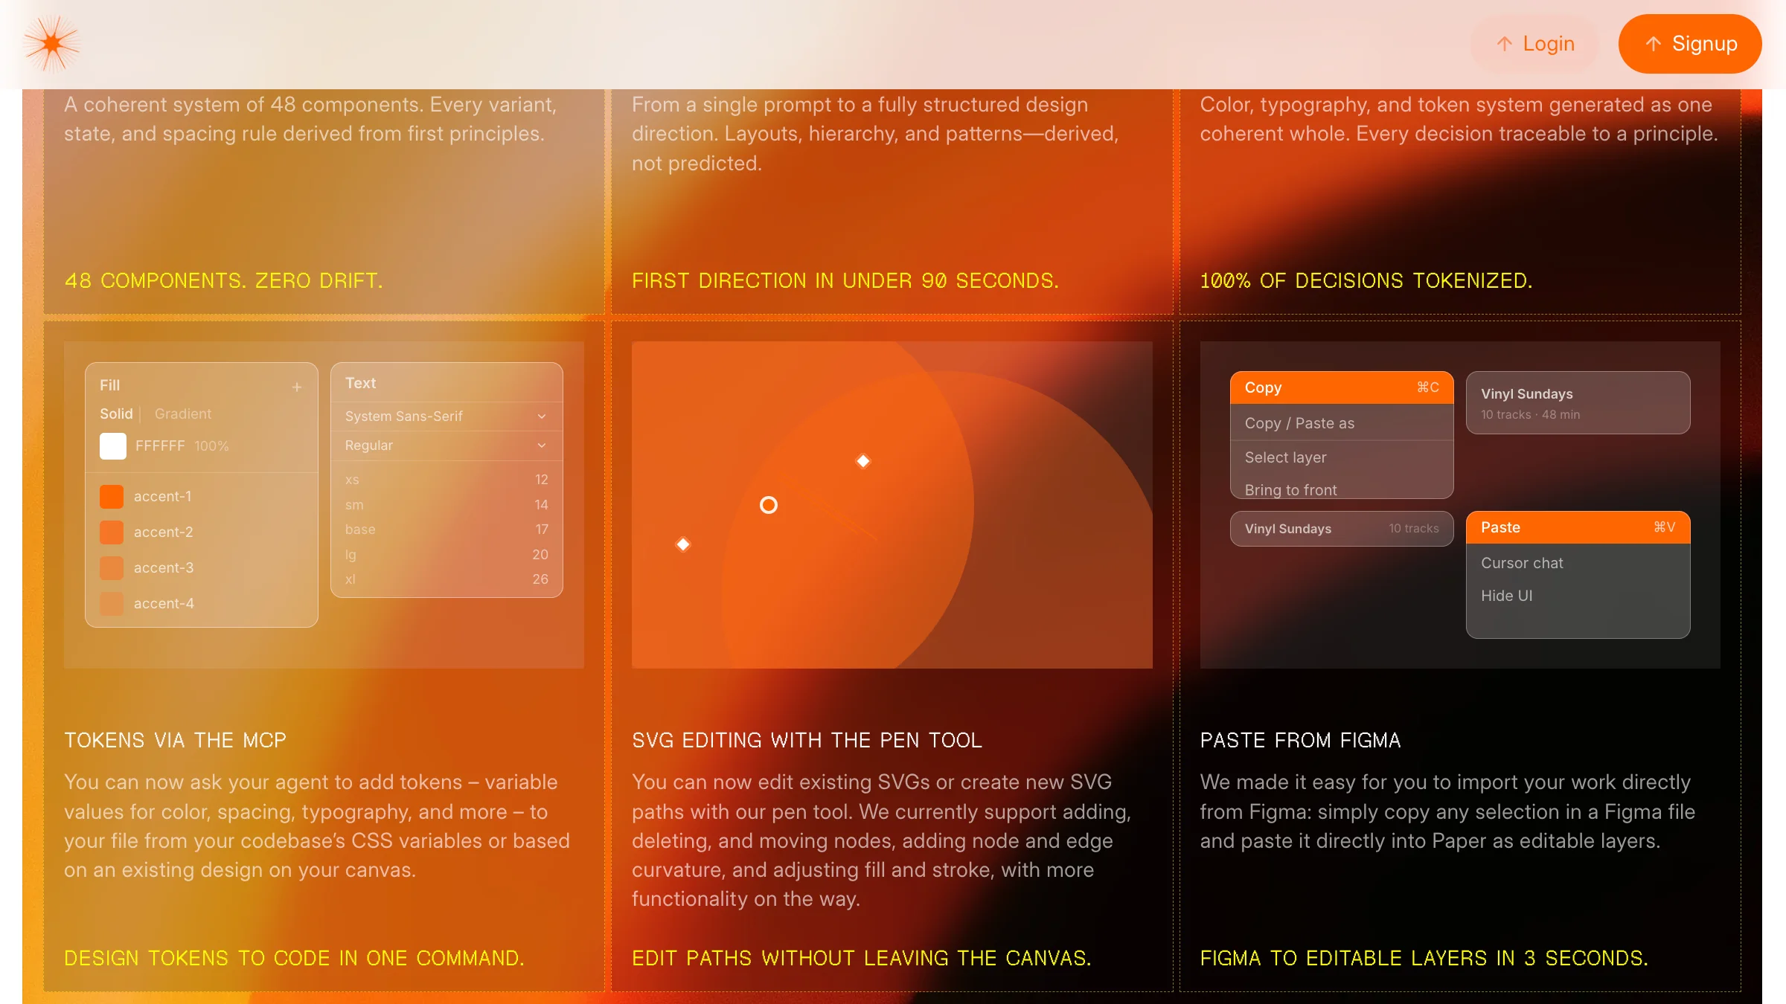The image size is (1786, 1004).
Task: Click the SVG Editing with the Pen Tool heading
Action: [807, 740]
